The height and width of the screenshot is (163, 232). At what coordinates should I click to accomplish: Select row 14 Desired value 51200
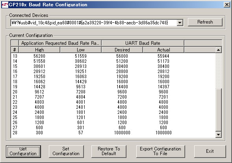point(122,61)
